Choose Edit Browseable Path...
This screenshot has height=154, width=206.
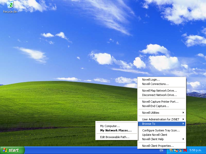click(117, 137)
